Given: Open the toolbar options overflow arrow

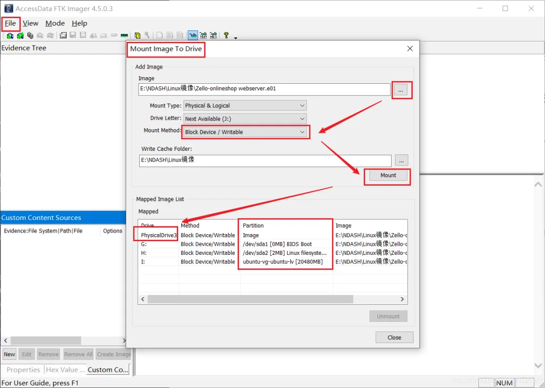Looking at the screenshot, I should (x=236, y=38).
